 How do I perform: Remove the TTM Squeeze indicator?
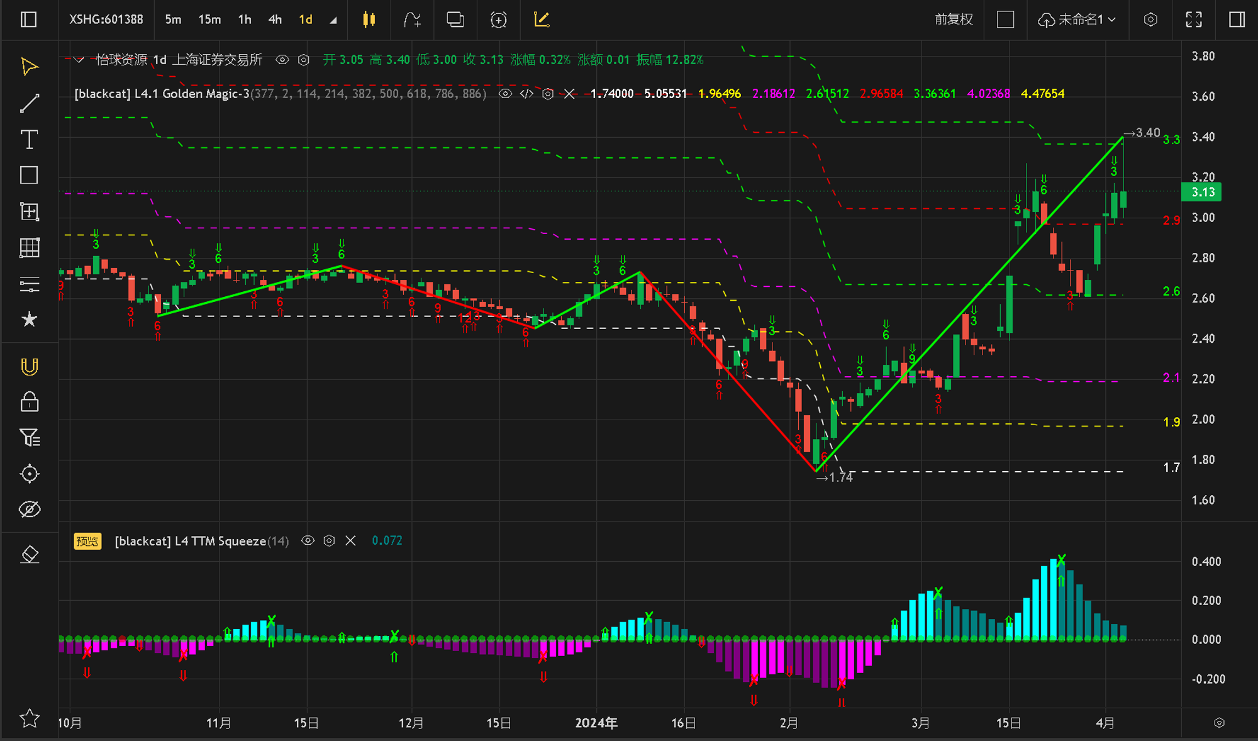[x=350, y=540]
